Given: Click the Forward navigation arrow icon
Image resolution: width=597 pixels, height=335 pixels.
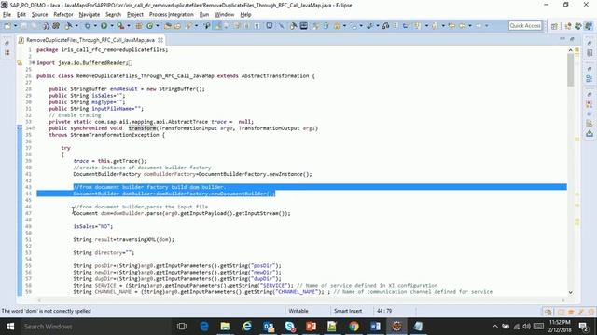Looking at the screenshot, I should (x=479, y=26).
